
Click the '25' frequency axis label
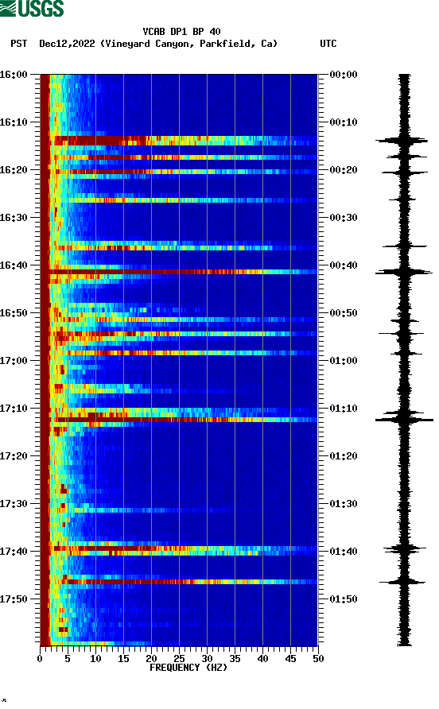[x=179, y=659]
